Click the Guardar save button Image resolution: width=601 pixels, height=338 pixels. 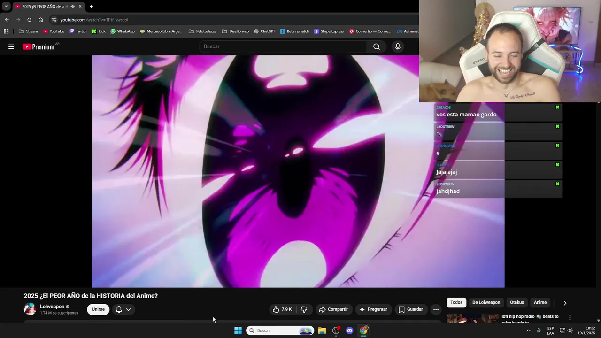411,309
